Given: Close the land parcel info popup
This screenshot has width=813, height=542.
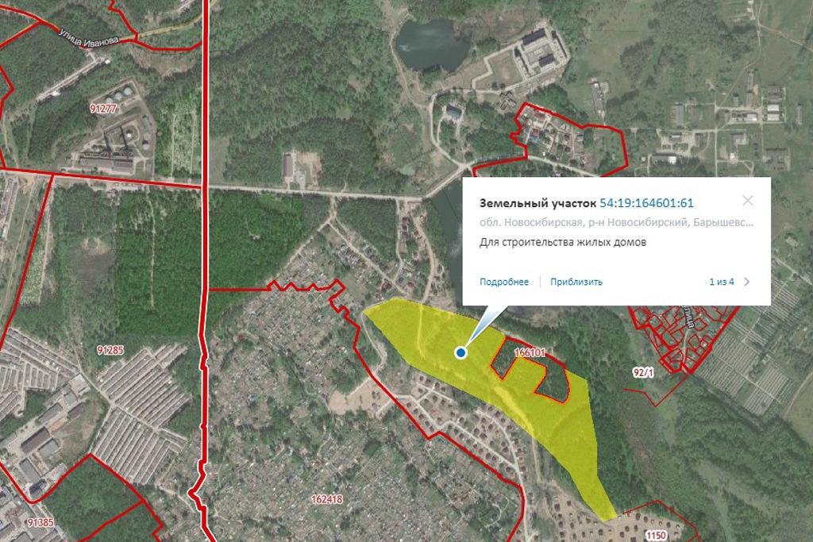Looking at the screenshot, I should pyautogui.click(x=747, y=202).
